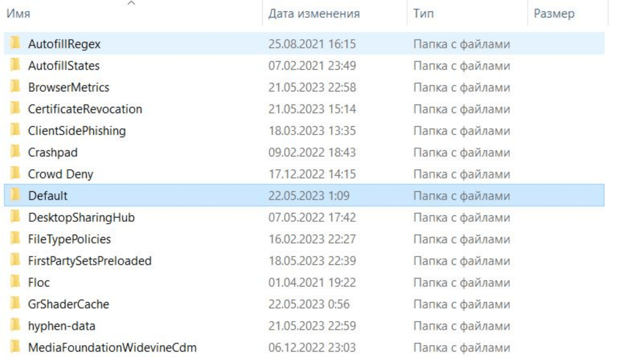Click the CertificateRevocation folder icon
The height and width of the screenshot is (357, 635).
pos(14,109)
